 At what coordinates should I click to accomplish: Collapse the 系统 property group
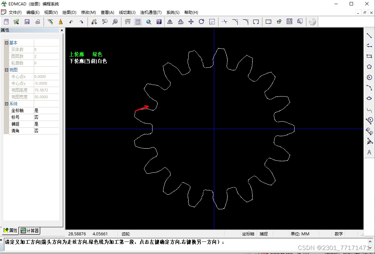[6, 104]
